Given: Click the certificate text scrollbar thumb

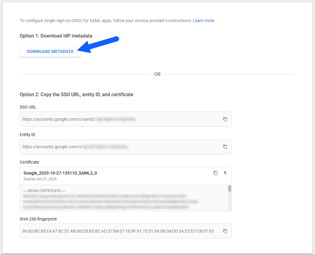Looking at the screenshot, I should [x=230, y=188].
